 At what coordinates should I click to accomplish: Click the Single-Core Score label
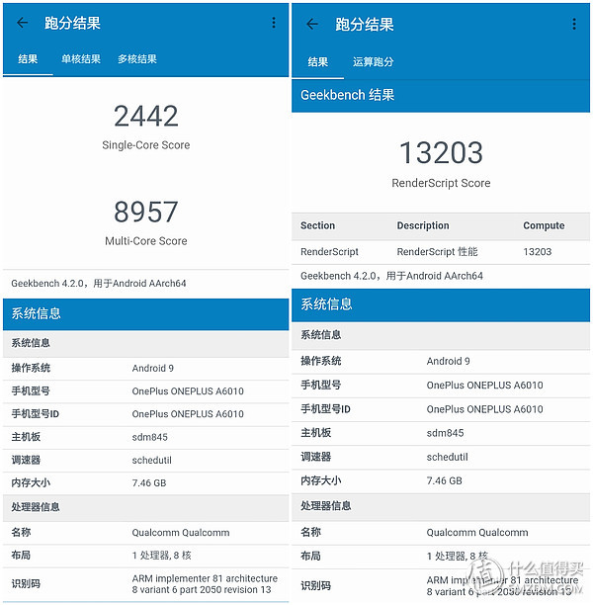point(146,145)
